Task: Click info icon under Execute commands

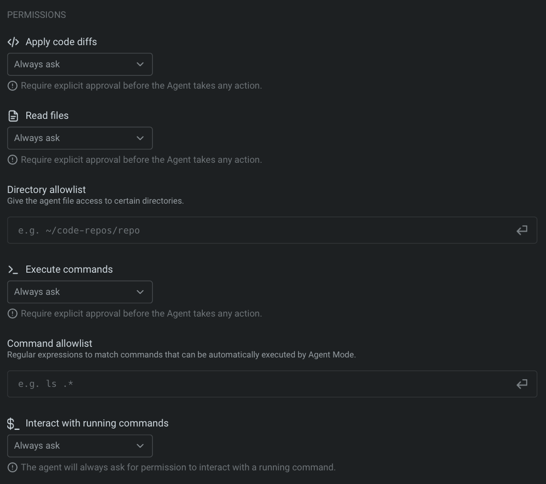Action: coord(13,314)
